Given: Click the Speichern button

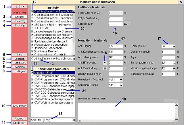Looking at the screenshot, I should coord(20,123).
